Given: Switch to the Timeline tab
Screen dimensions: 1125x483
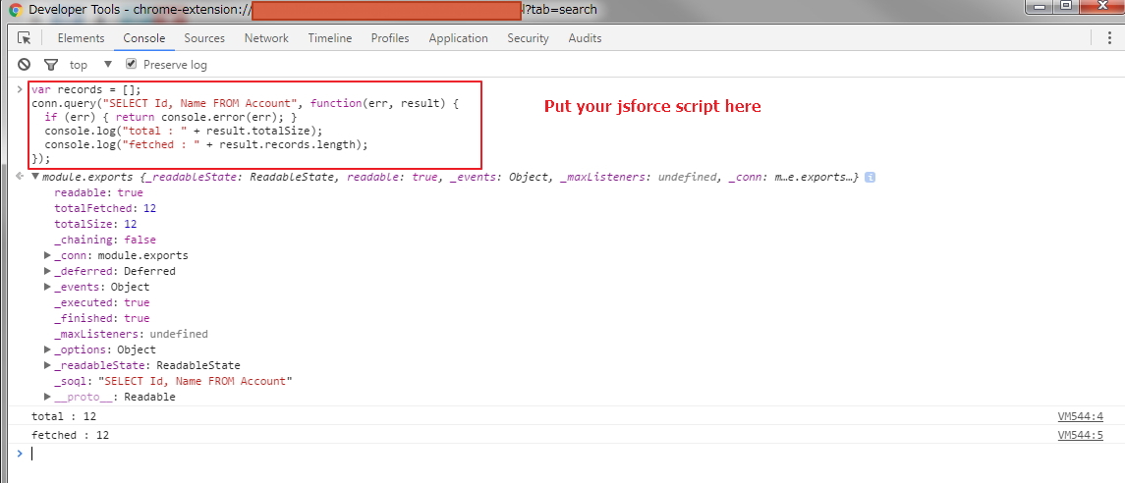Looking at the screenshot, I should point(330,38).
